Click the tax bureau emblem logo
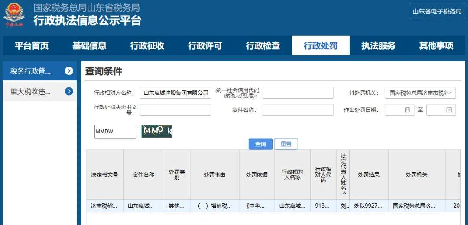This screenshot has width=468, height=225. (x=14, y=15)
